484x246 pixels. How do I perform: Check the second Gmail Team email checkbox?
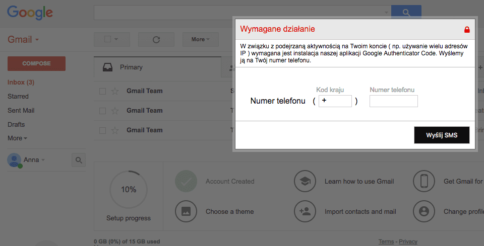click(102, 111)
